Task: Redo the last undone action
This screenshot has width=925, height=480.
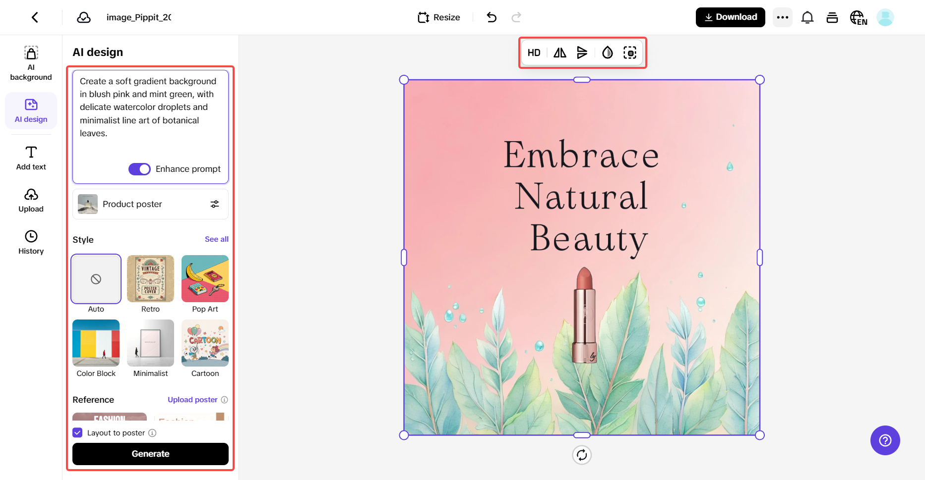Action: click(x=516, y=17)
